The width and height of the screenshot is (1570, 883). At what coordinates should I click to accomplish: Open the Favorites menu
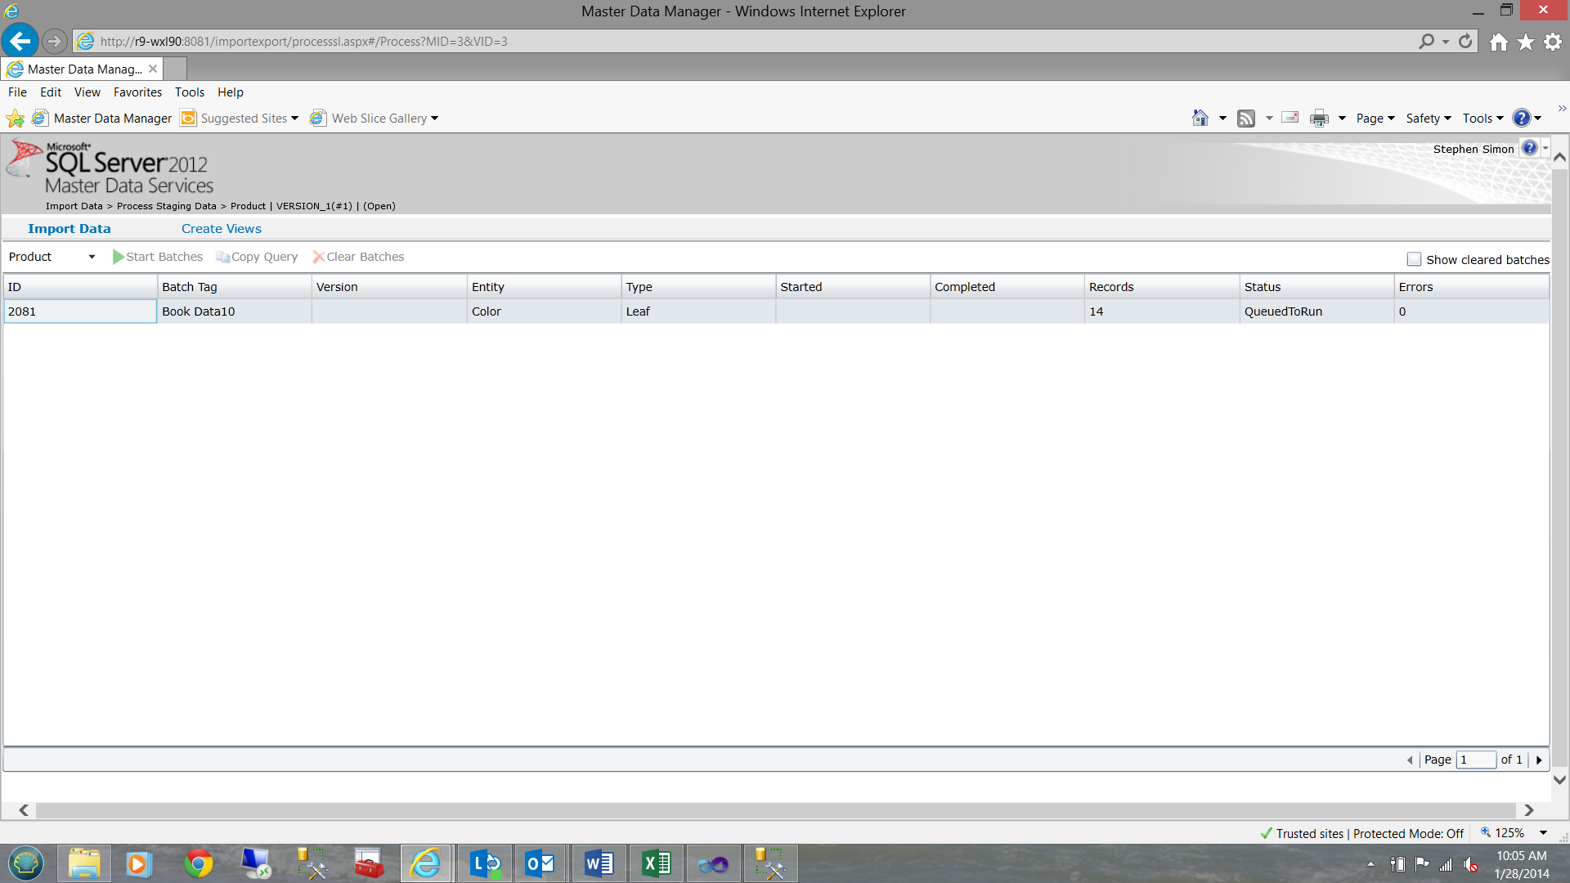pyautogui.click(x=137, y=92)
